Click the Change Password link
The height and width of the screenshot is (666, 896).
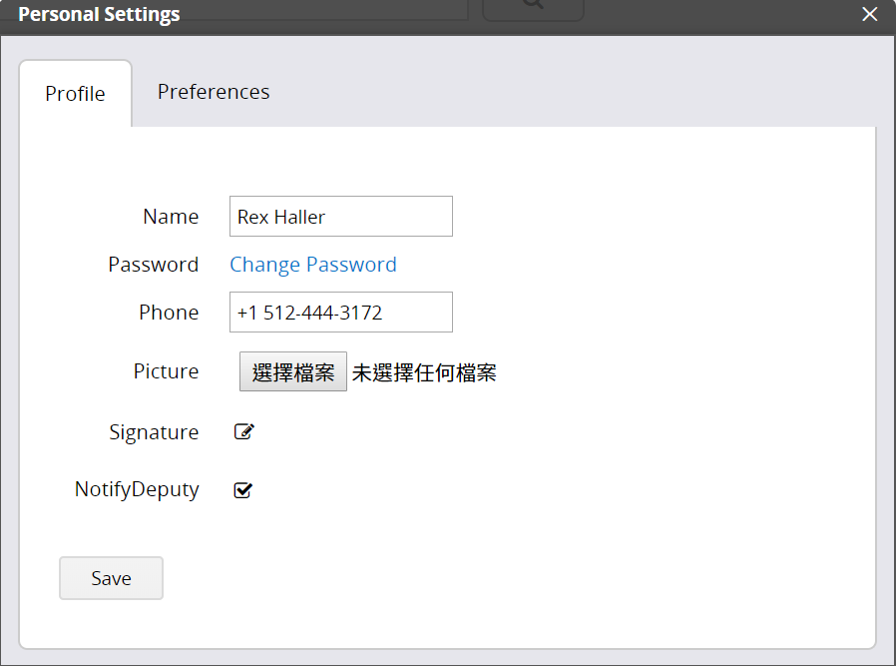(312, 264)
